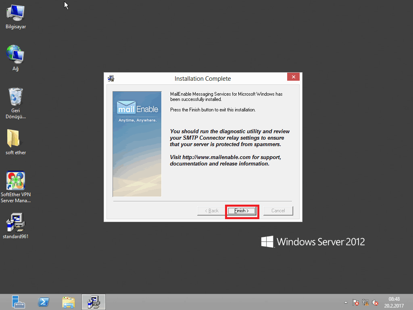Show hidden system tray icons
The image size is (413, 310).
coord(346,302)
